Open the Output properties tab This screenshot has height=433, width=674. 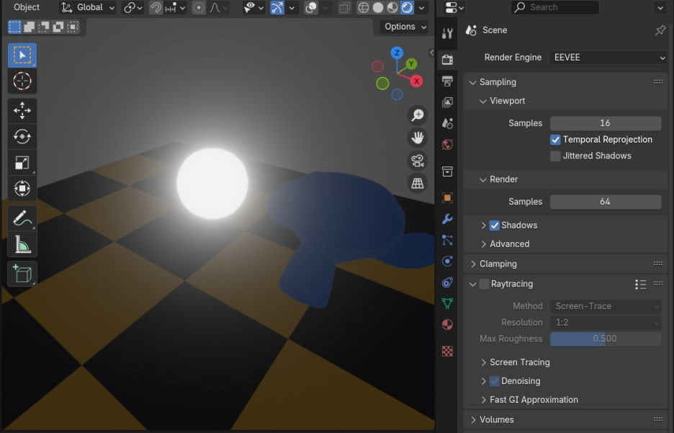(447, 81)
